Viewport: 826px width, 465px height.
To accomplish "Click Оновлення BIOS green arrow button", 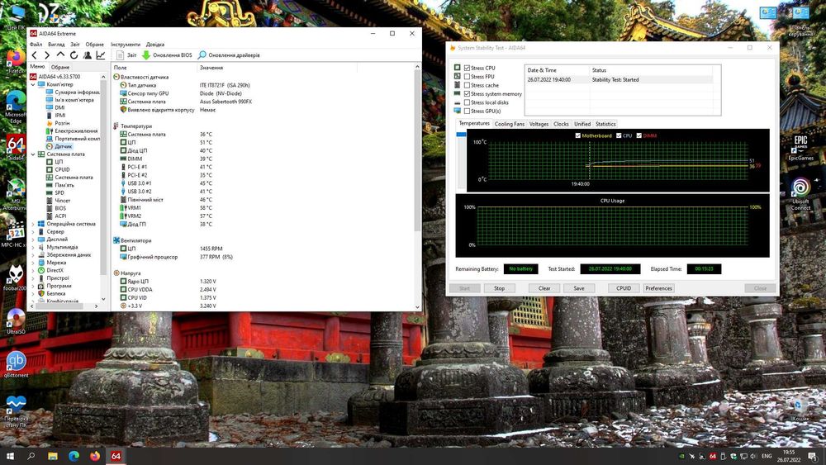I will tap(167, 55).
